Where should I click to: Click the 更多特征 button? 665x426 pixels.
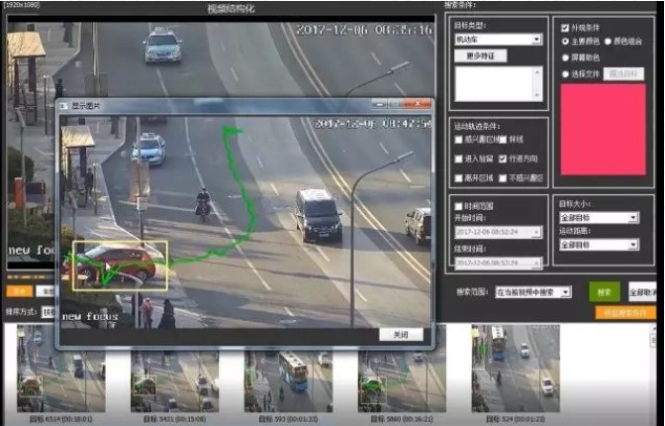(x=479, y=56)
